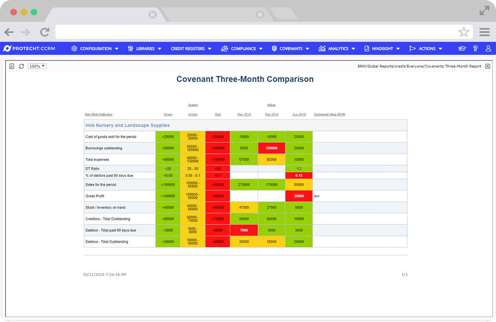The image size is (496, 322).
Task: Click the Scales column header link
Action: pos(193,105)
